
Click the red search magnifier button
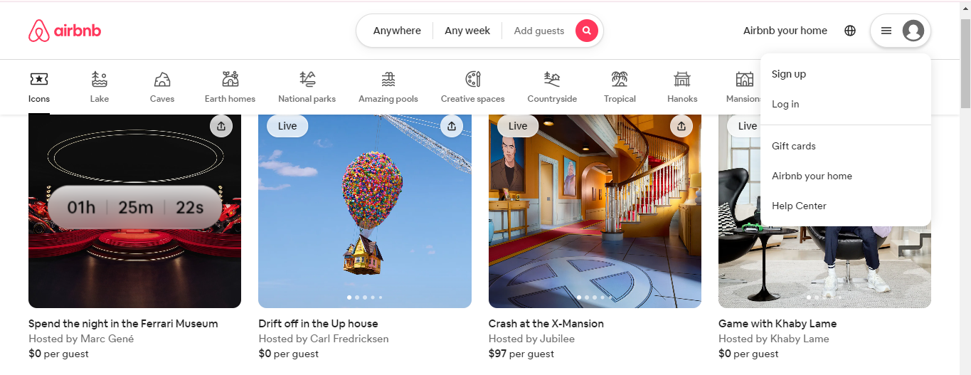pos(586,31)
